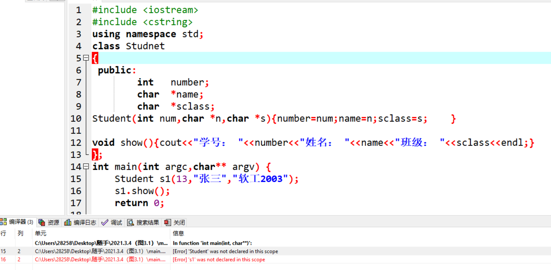Switch to the 编译日志 tab label
Viewport: 551px width, 270px height.
click(85, 222)
